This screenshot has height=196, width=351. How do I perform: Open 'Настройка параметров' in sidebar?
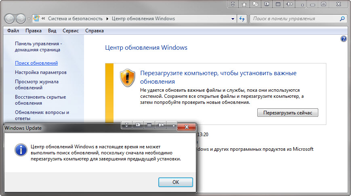pyautogui.click(x=41, y=72)
